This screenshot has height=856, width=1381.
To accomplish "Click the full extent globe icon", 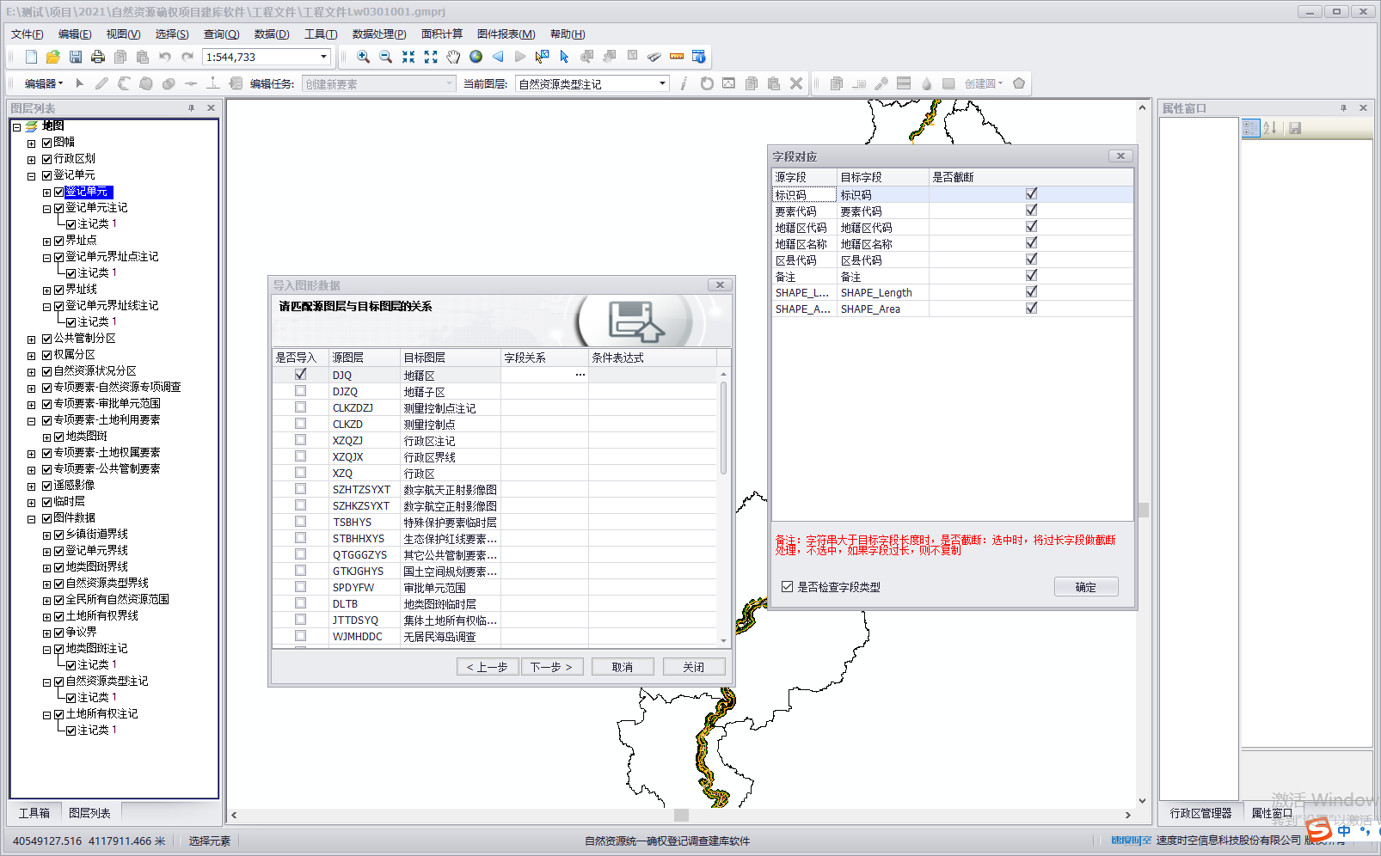I will click(476, 57).
